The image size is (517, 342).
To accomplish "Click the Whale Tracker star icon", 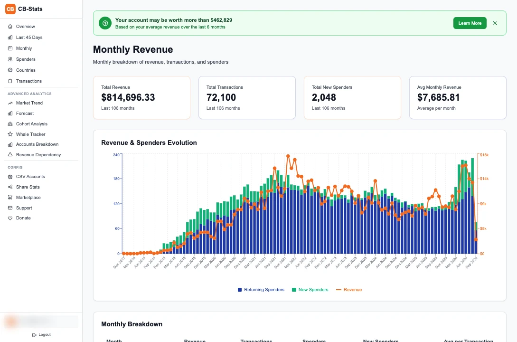I will point(10,134).
